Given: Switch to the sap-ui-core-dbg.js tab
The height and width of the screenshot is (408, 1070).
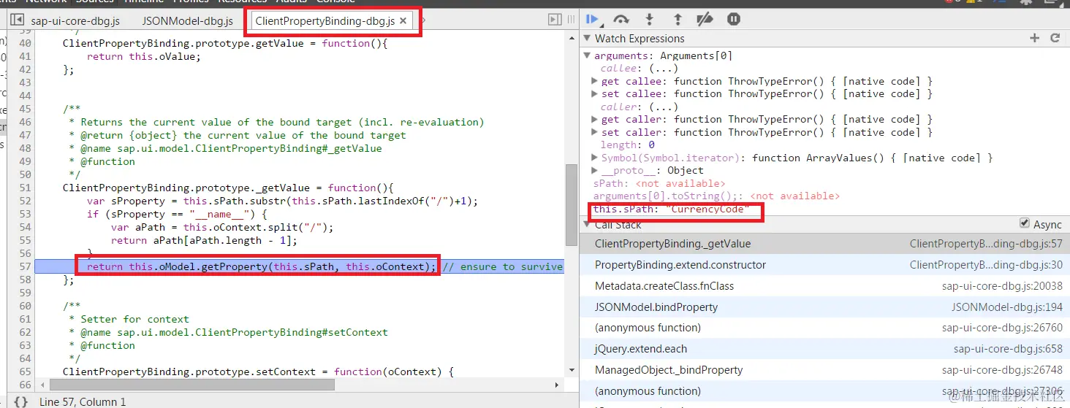Looking at the screenshot, I should click(75, 21).
